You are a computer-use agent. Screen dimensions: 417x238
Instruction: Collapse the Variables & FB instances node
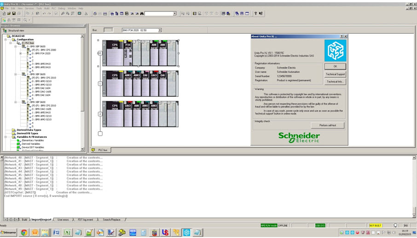(x=6, y=137)
